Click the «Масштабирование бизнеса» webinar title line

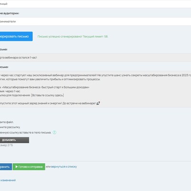coord(45,87)
